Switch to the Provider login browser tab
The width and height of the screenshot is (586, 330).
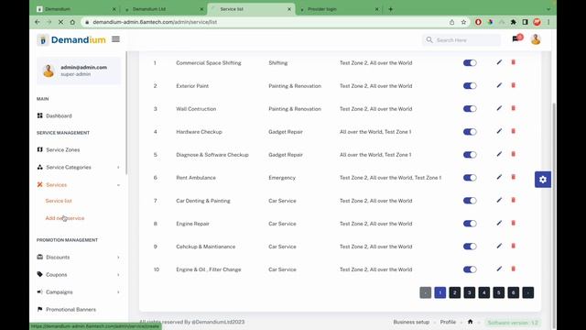point(339,9)
